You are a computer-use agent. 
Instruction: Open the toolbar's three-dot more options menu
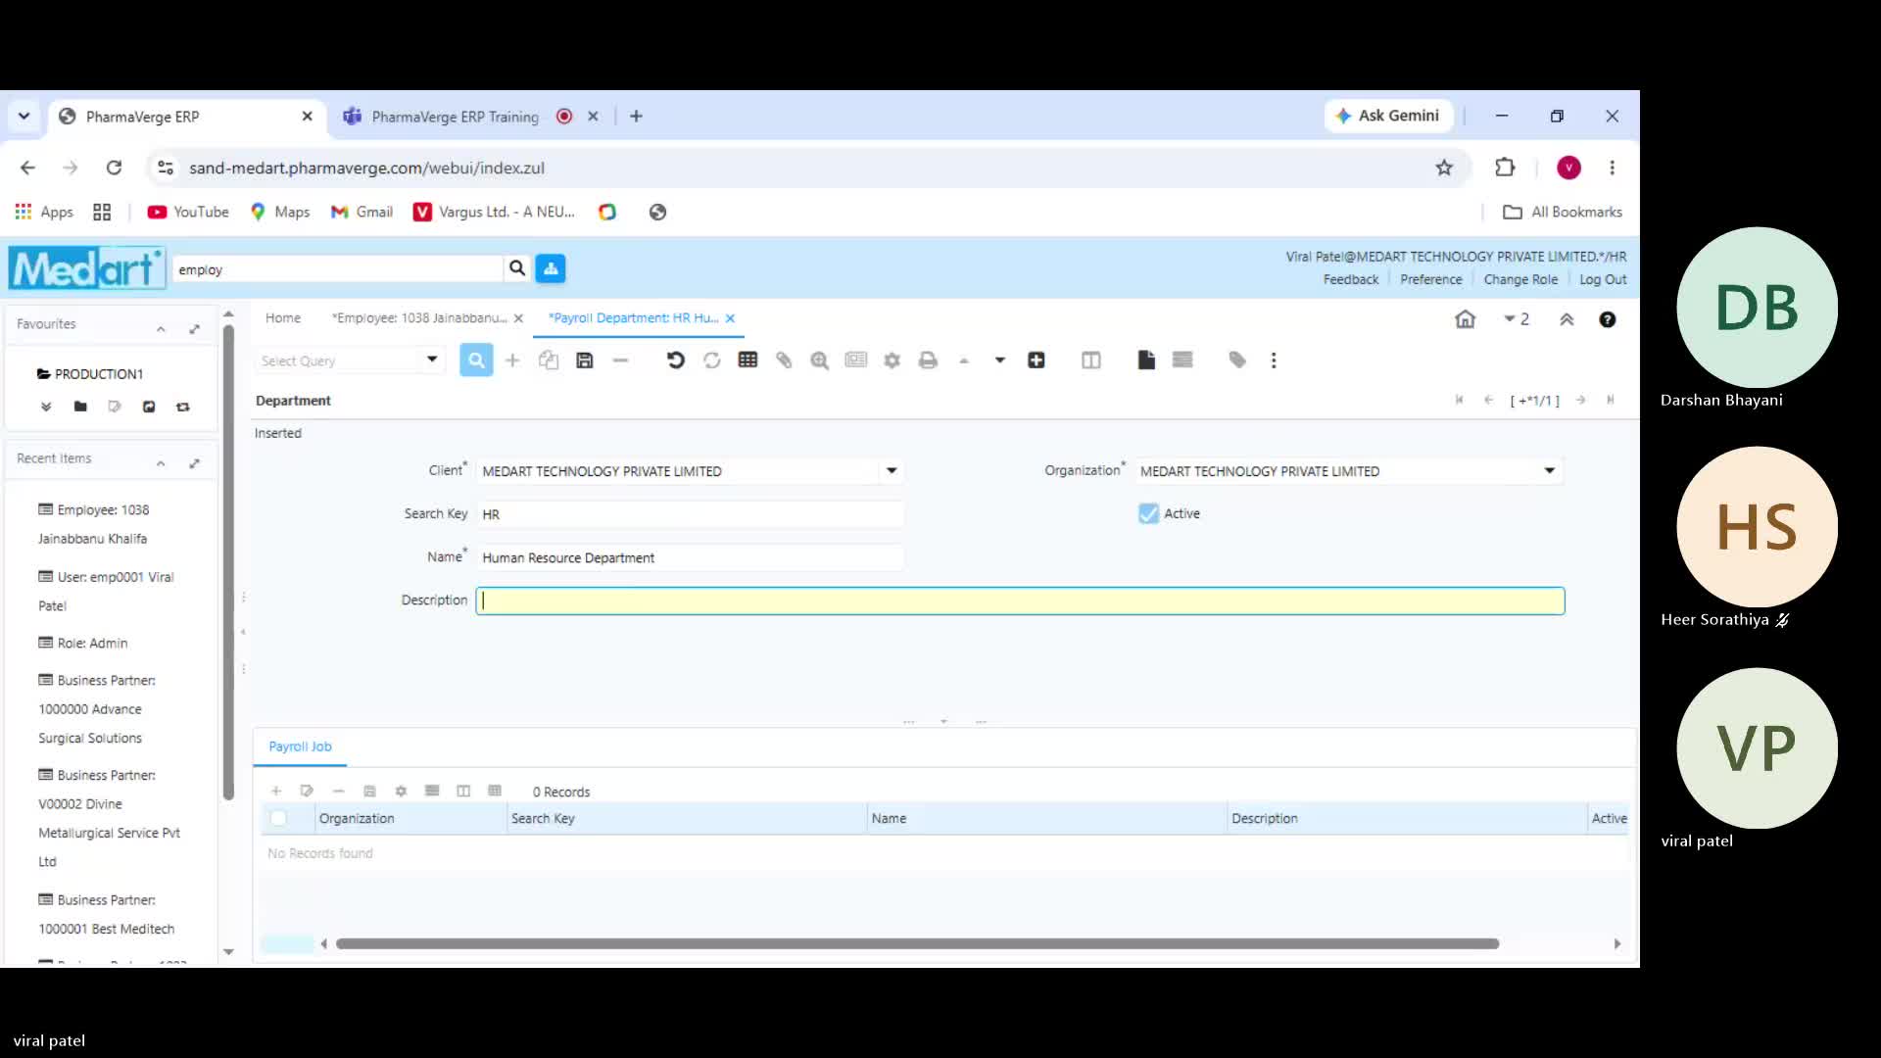click(x=1274, y=361)
